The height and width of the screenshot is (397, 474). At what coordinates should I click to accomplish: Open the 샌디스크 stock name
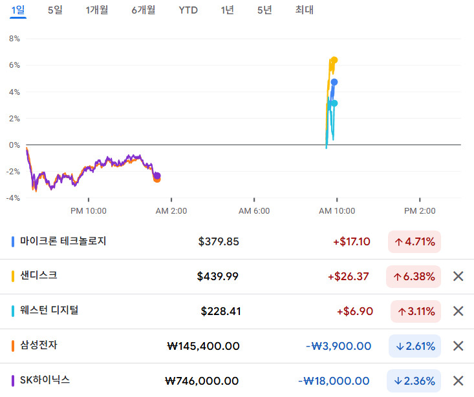(x=39, y=276)
